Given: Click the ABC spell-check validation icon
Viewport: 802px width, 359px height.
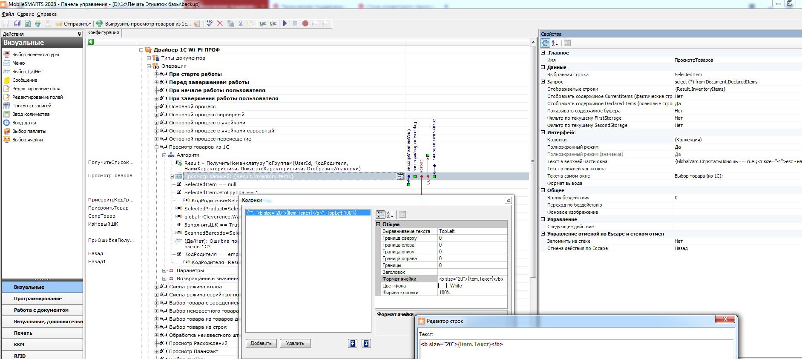Looking at the screenshot, I should click(x=210, y=23).
